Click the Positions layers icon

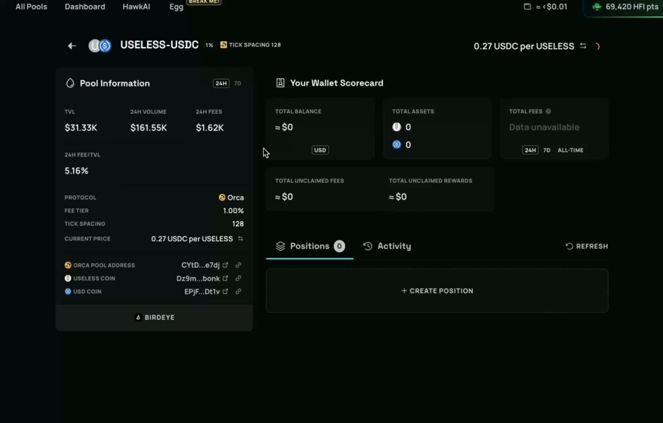(280, 246)
